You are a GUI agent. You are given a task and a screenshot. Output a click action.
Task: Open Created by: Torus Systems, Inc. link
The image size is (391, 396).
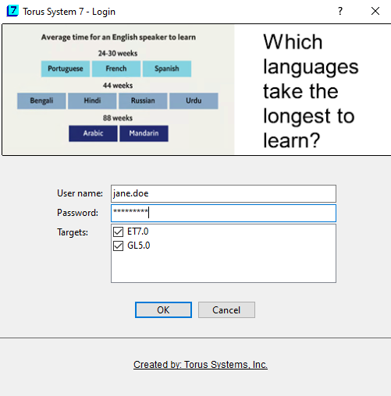tap(201, 365)
